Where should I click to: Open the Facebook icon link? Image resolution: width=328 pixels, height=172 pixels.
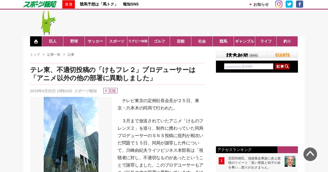300,4
